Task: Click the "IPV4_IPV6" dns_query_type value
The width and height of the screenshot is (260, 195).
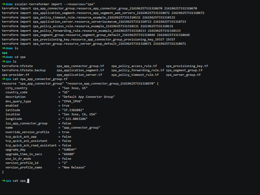Action: pos(72,101)
